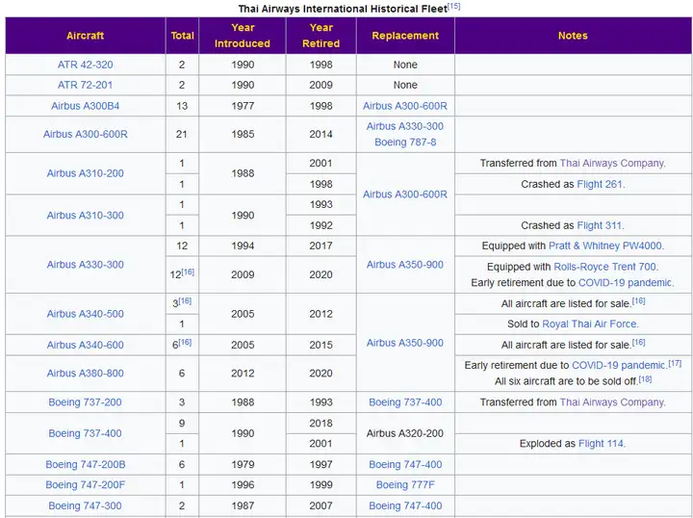The image size is (693, 518).
Task: Click the Notes column header
Action: pos(573,36)
